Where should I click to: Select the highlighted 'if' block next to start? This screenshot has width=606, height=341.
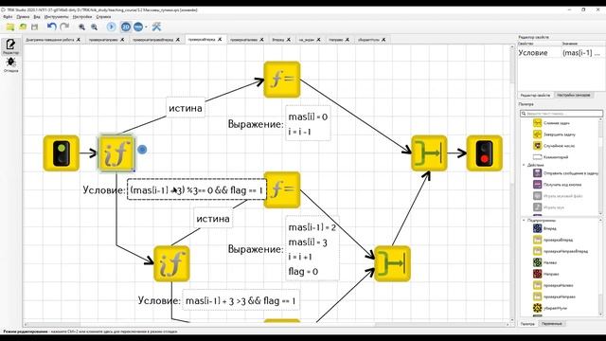point(116,153)
